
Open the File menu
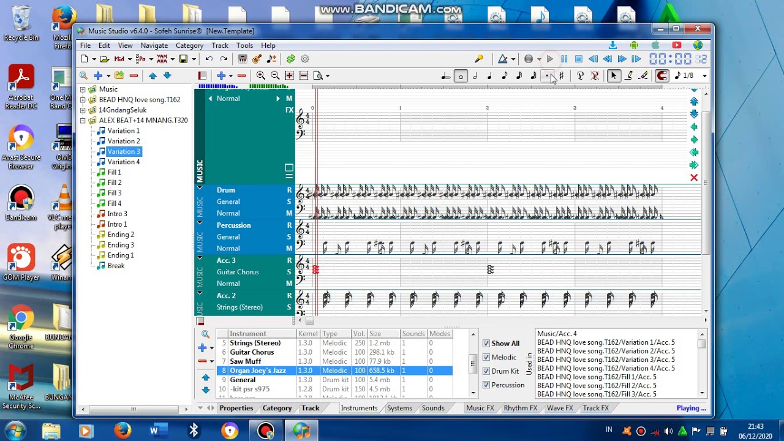pyautogui.click(x=85, y=45)
